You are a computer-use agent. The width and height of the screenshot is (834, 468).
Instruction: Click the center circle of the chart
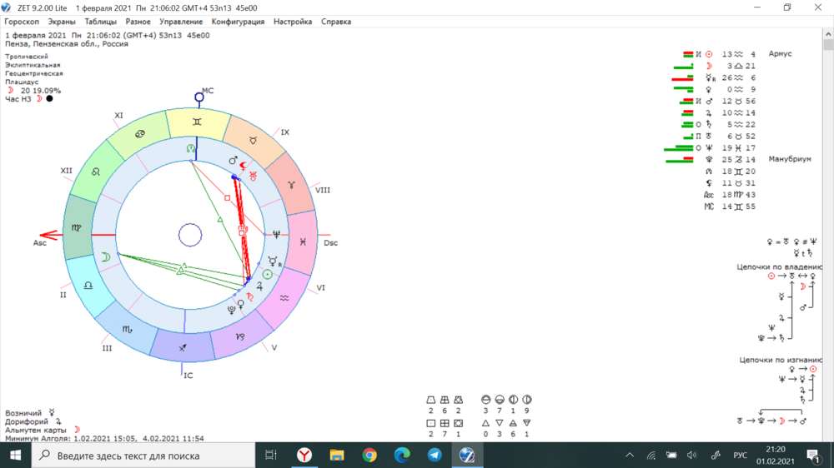(x=190, y=235)
